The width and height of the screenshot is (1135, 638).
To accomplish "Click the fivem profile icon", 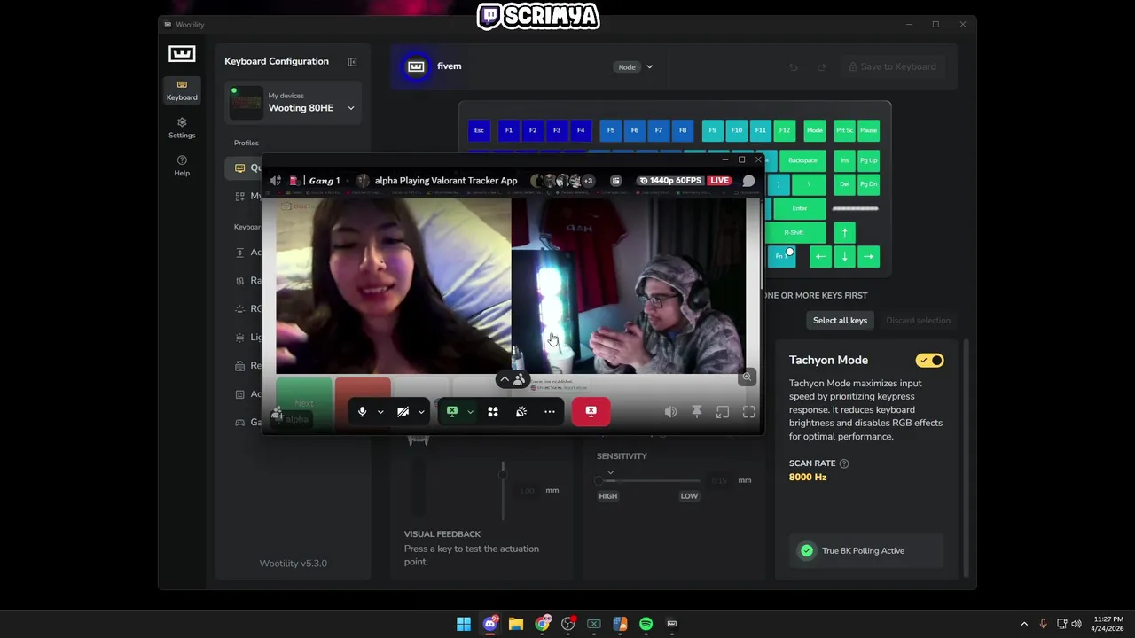I will [x=416, y=66].
